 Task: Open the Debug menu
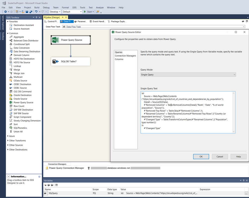[x=46, y=7]
